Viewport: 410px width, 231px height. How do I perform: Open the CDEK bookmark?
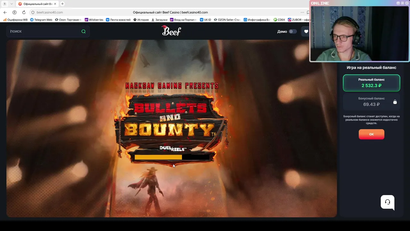coord(279,20)
